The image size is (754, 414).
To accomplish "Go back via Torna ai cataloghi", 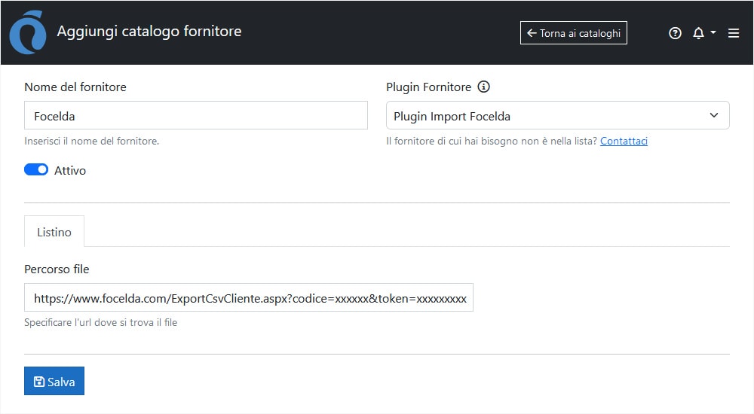I will [x=573, y=33].
